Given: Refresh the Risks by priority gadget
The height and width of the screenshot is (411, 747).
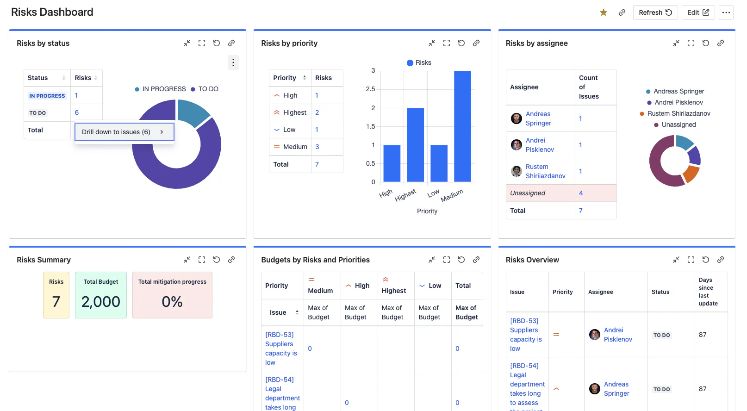Looking at the screenshot, I should pos(461,43).
